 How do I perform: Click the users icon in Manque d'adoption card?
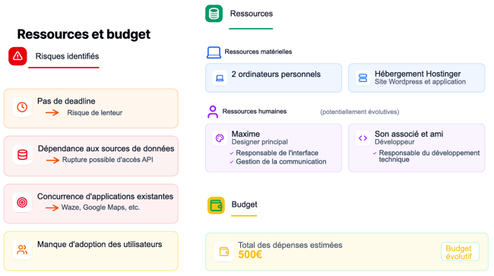pyautogui.click(x=22, y=250)
